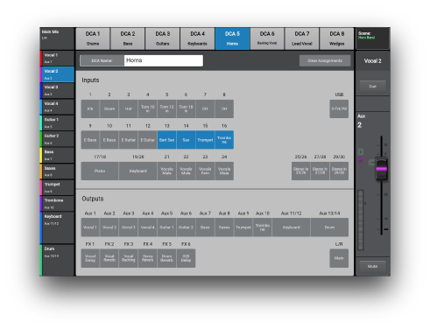Toggle the USB 2-Trk PB input
This screenshot has width=430, height=329.
point(339,108)
